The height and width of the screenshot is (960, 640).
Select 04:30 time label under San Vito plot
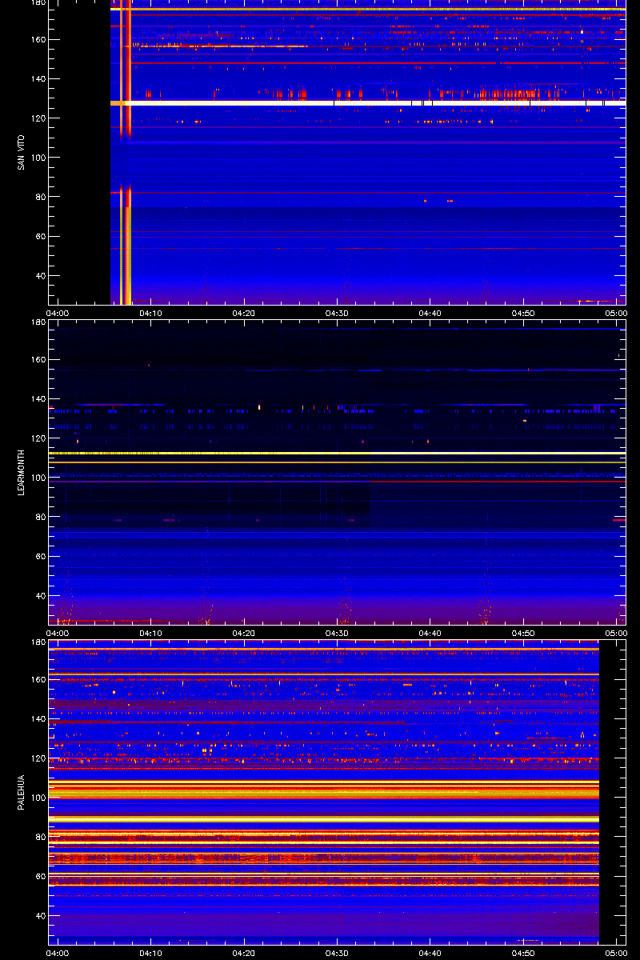coord(337,313)
